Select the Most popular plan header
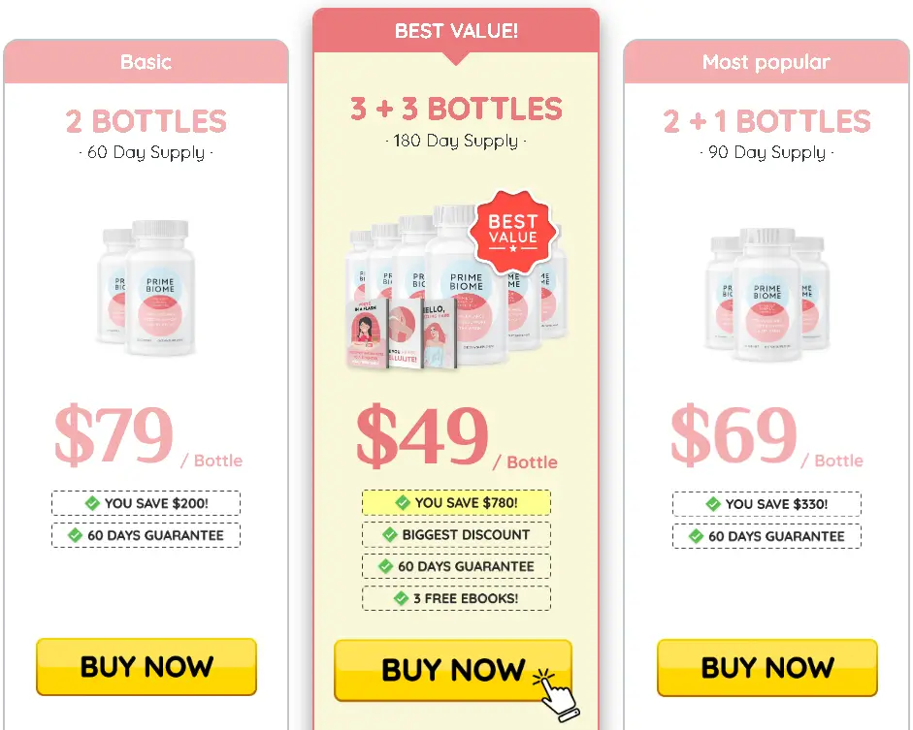913x730 pixels. pos(766,62)
